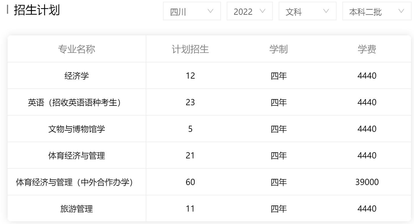Viewport: 414px width, 224px height.
Task: Select the 经济学 major row
Action: click(x=77, y=76)
